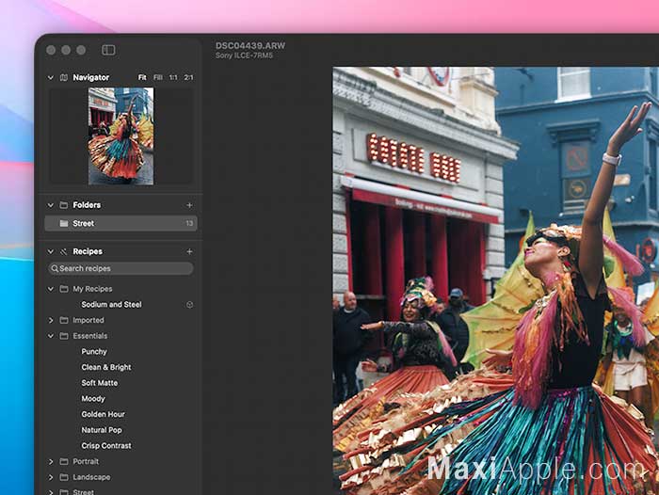The height and width of the screenshot is (495, 659).
Task: Expand the Imported recipes group
Action: [x=51, y=320]
